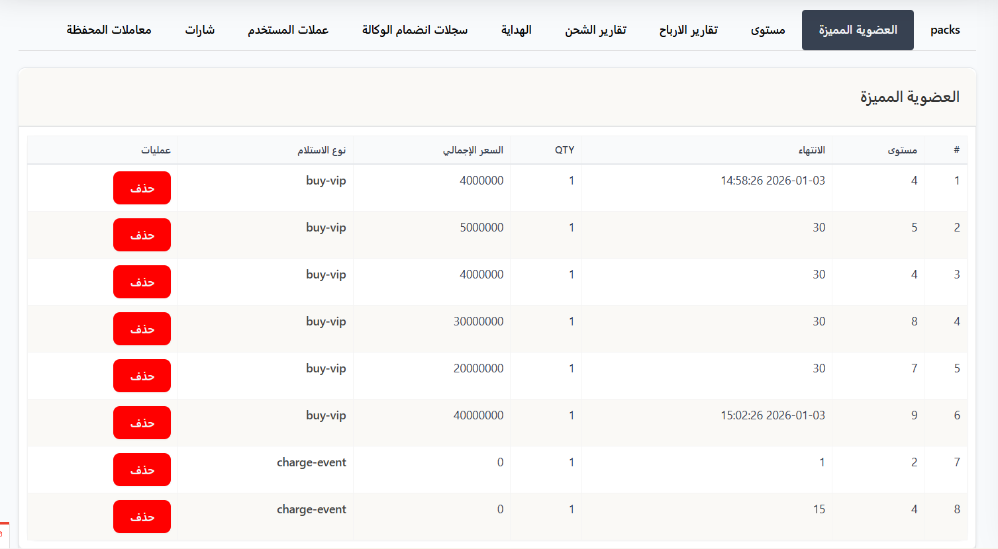Open the تقارير الشحن tab
The height and width of the screenshot is (549, 998).
click(595, 30)
